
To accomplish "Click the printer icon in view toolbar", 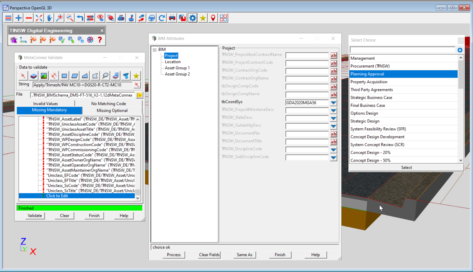I will (172, 18).
